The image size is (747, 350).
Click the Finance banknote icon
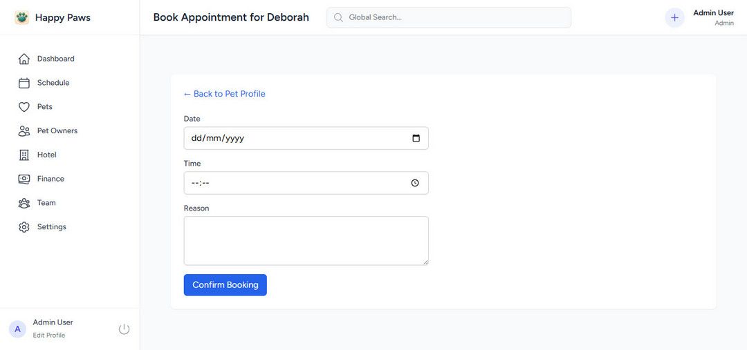pos(24,179)
